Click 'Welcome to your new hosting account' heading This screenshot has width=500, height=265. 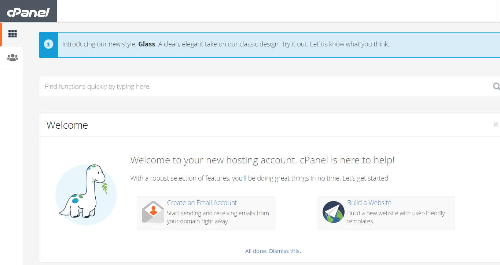point(262,160)
